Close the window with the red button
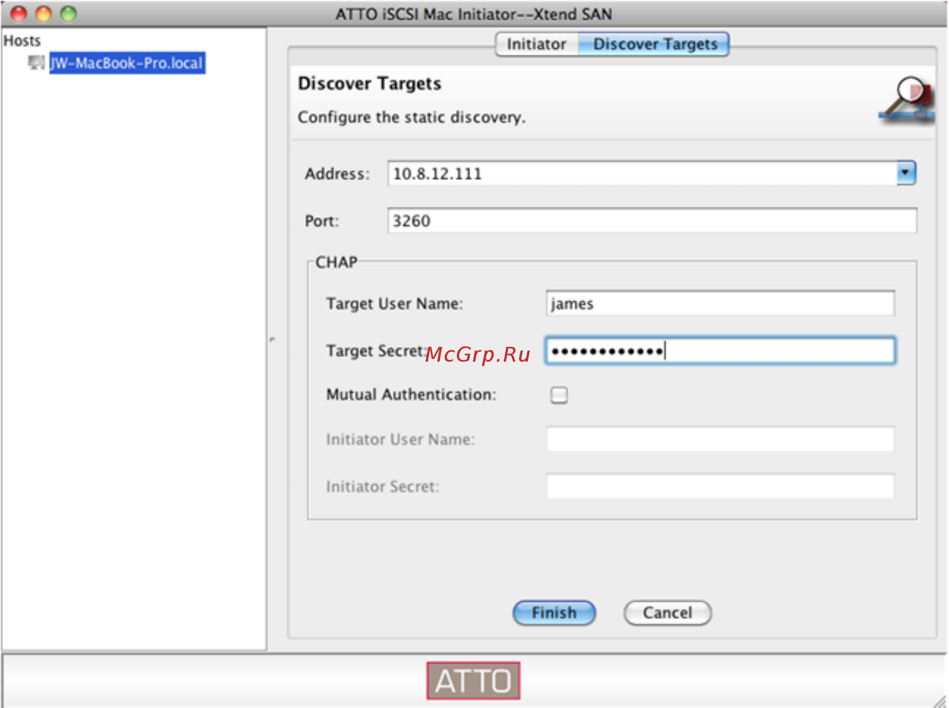This screenshot has width=949, height=708. [x=19, y=13]
